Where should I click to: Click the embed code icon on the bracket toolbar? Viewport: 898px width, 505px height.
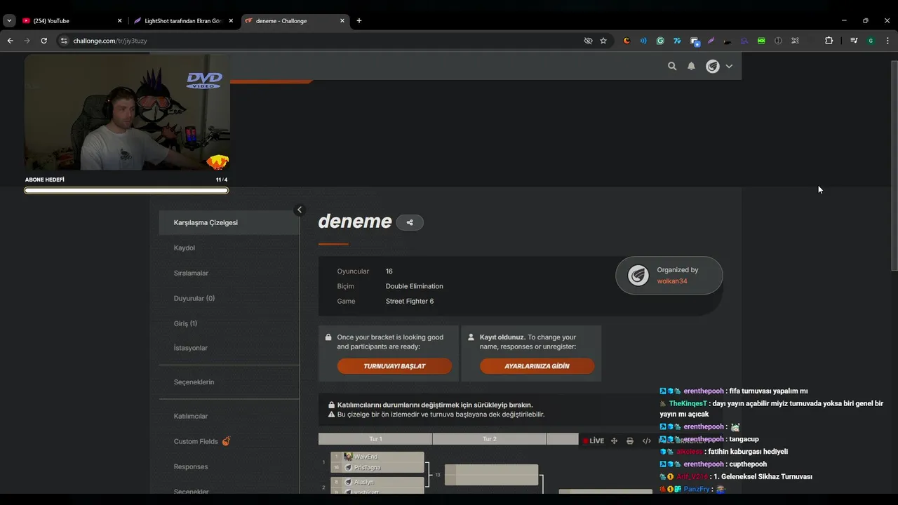pyautogui.click(x=647, y=441)
